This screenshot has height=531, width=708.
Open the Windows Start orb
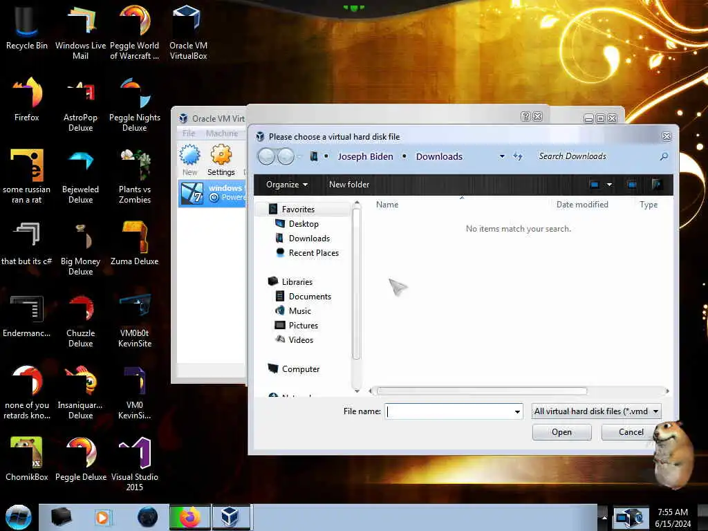[18, 517]
